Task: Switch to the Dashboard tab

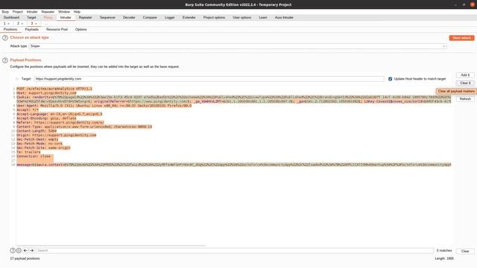Action: [11, 18]
